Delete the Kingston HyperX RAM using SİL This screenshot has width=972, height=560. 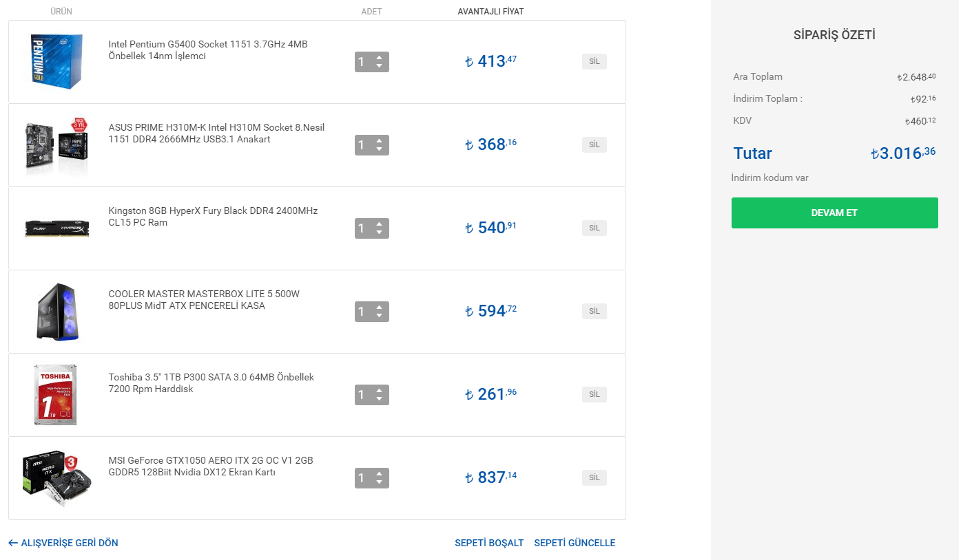point(594,228)
